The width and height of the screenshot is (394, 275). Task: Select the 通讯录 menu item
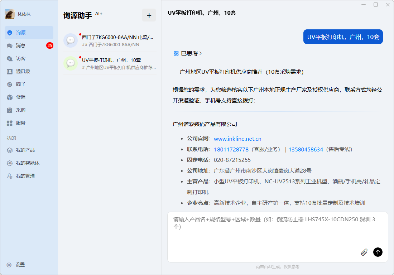click(x=29, y=72)
